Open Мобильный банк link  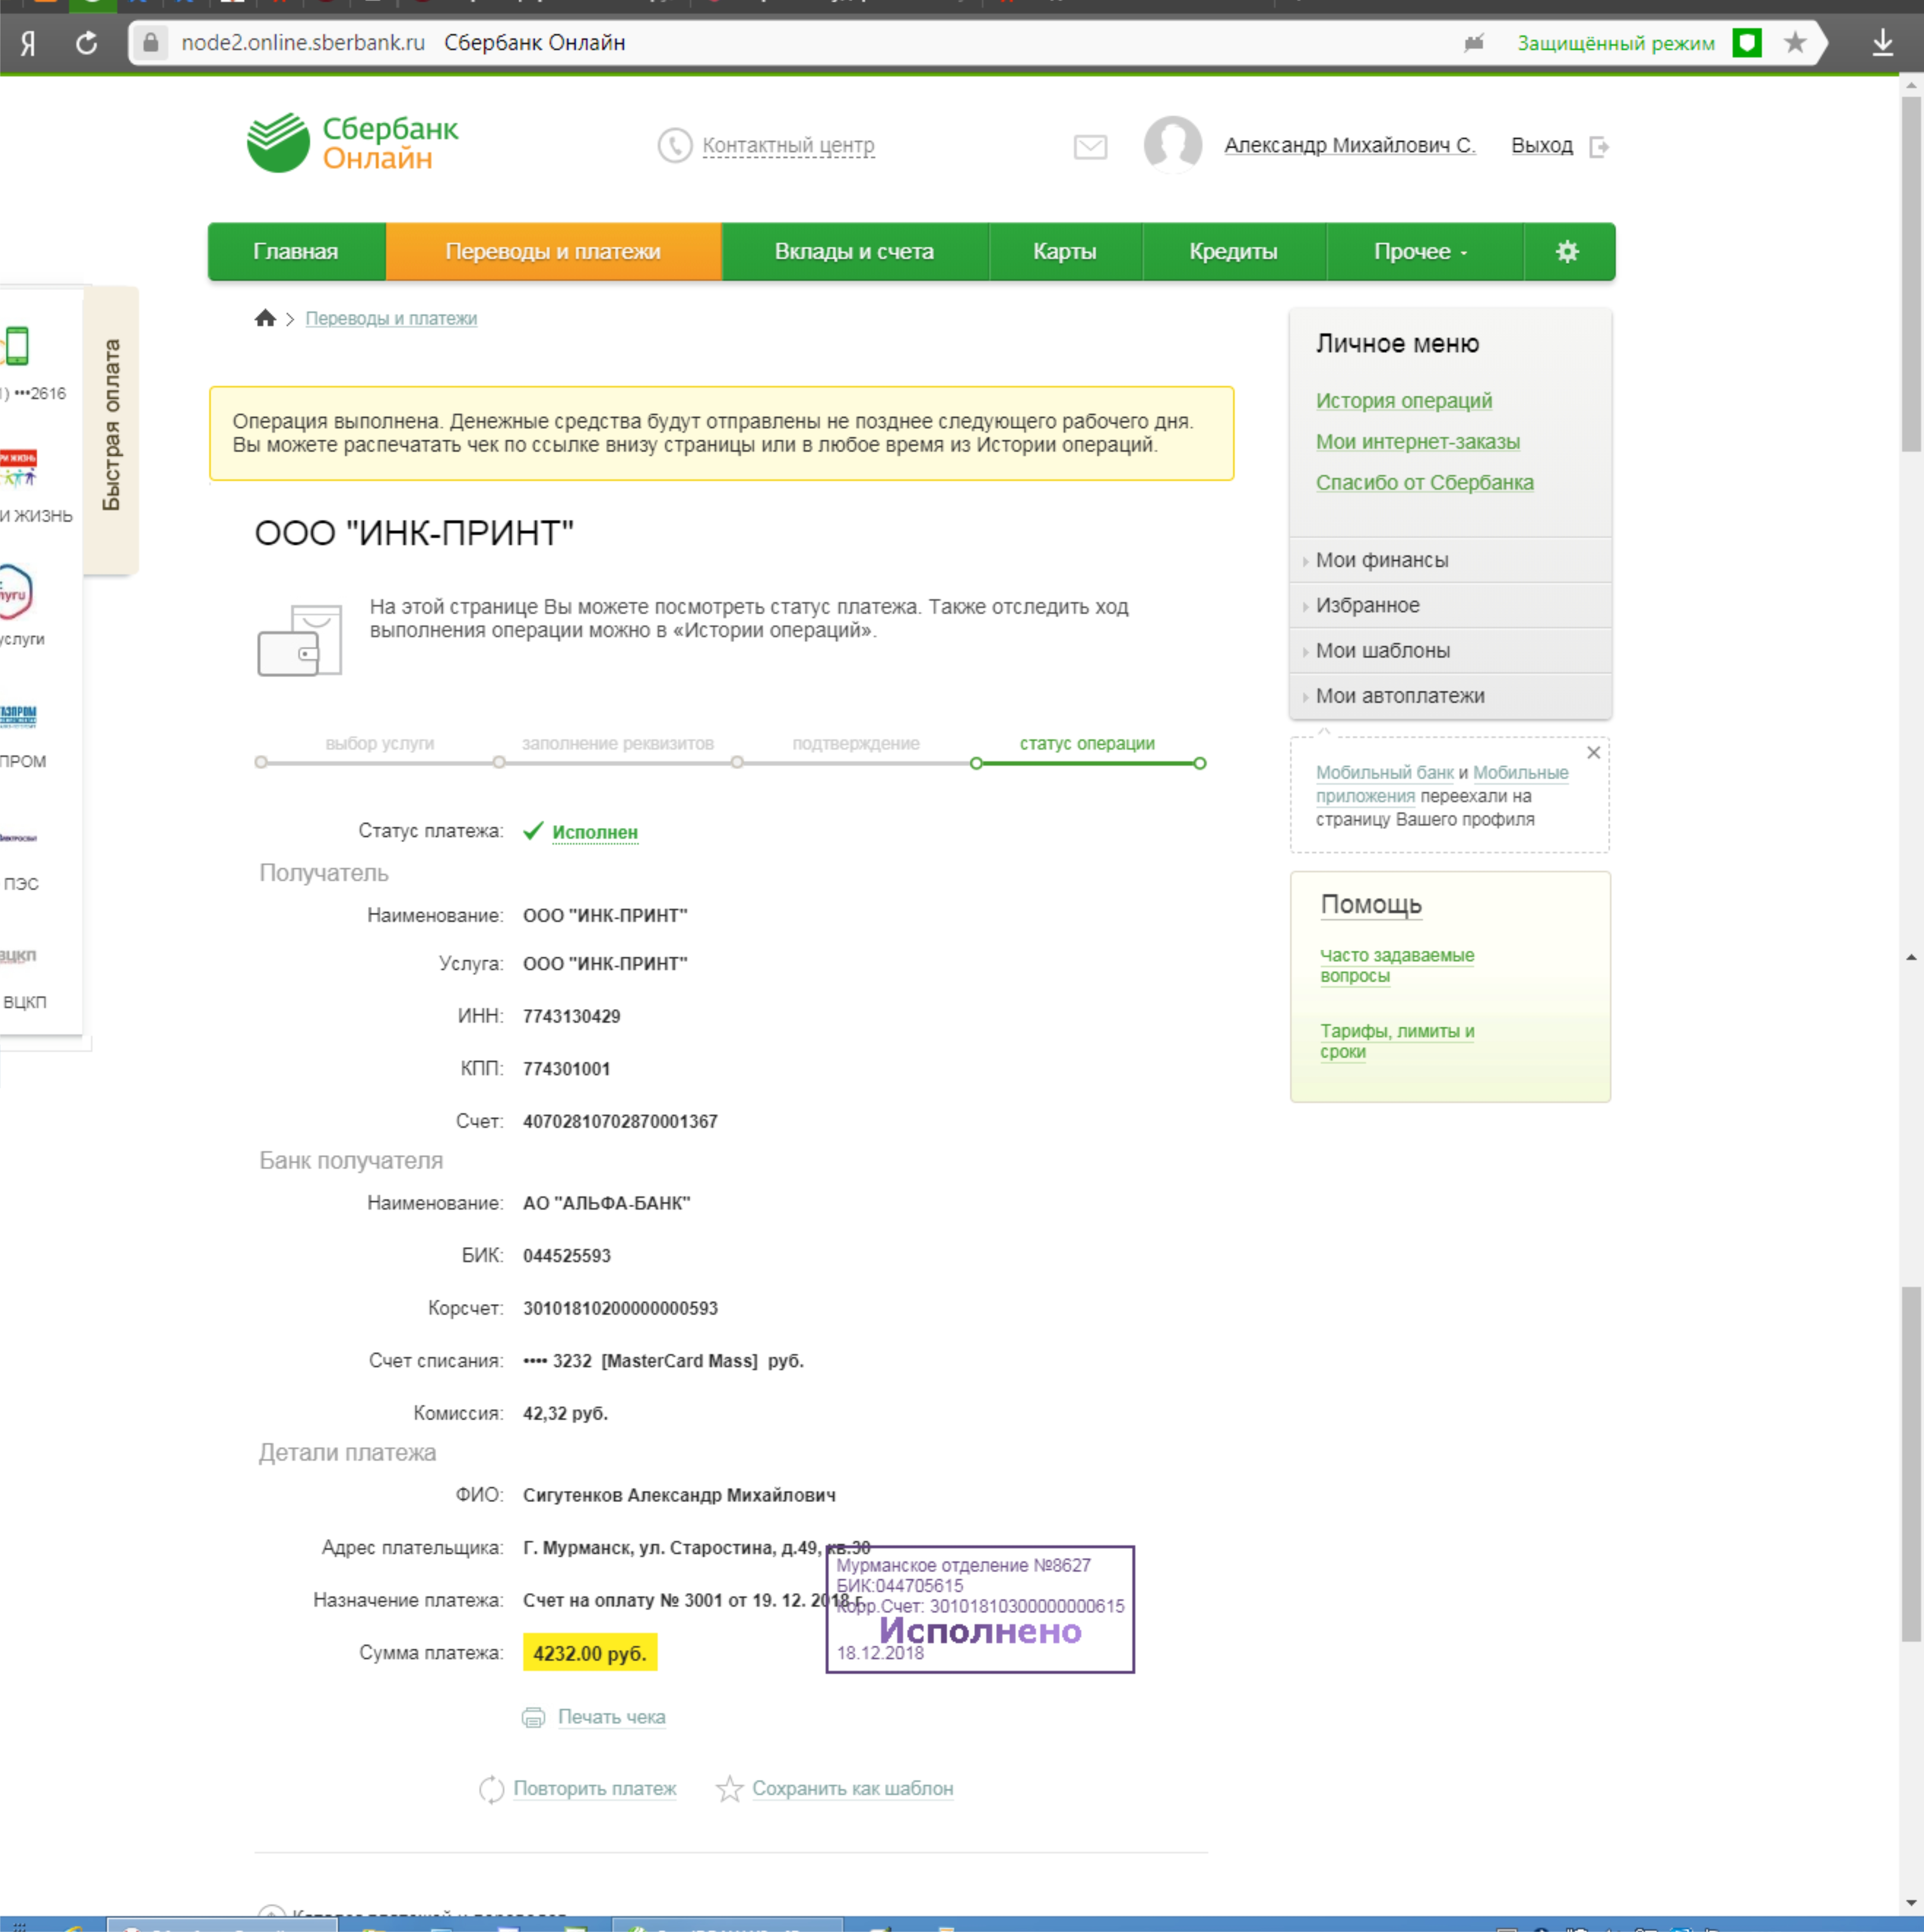(x=1385, y=773)
